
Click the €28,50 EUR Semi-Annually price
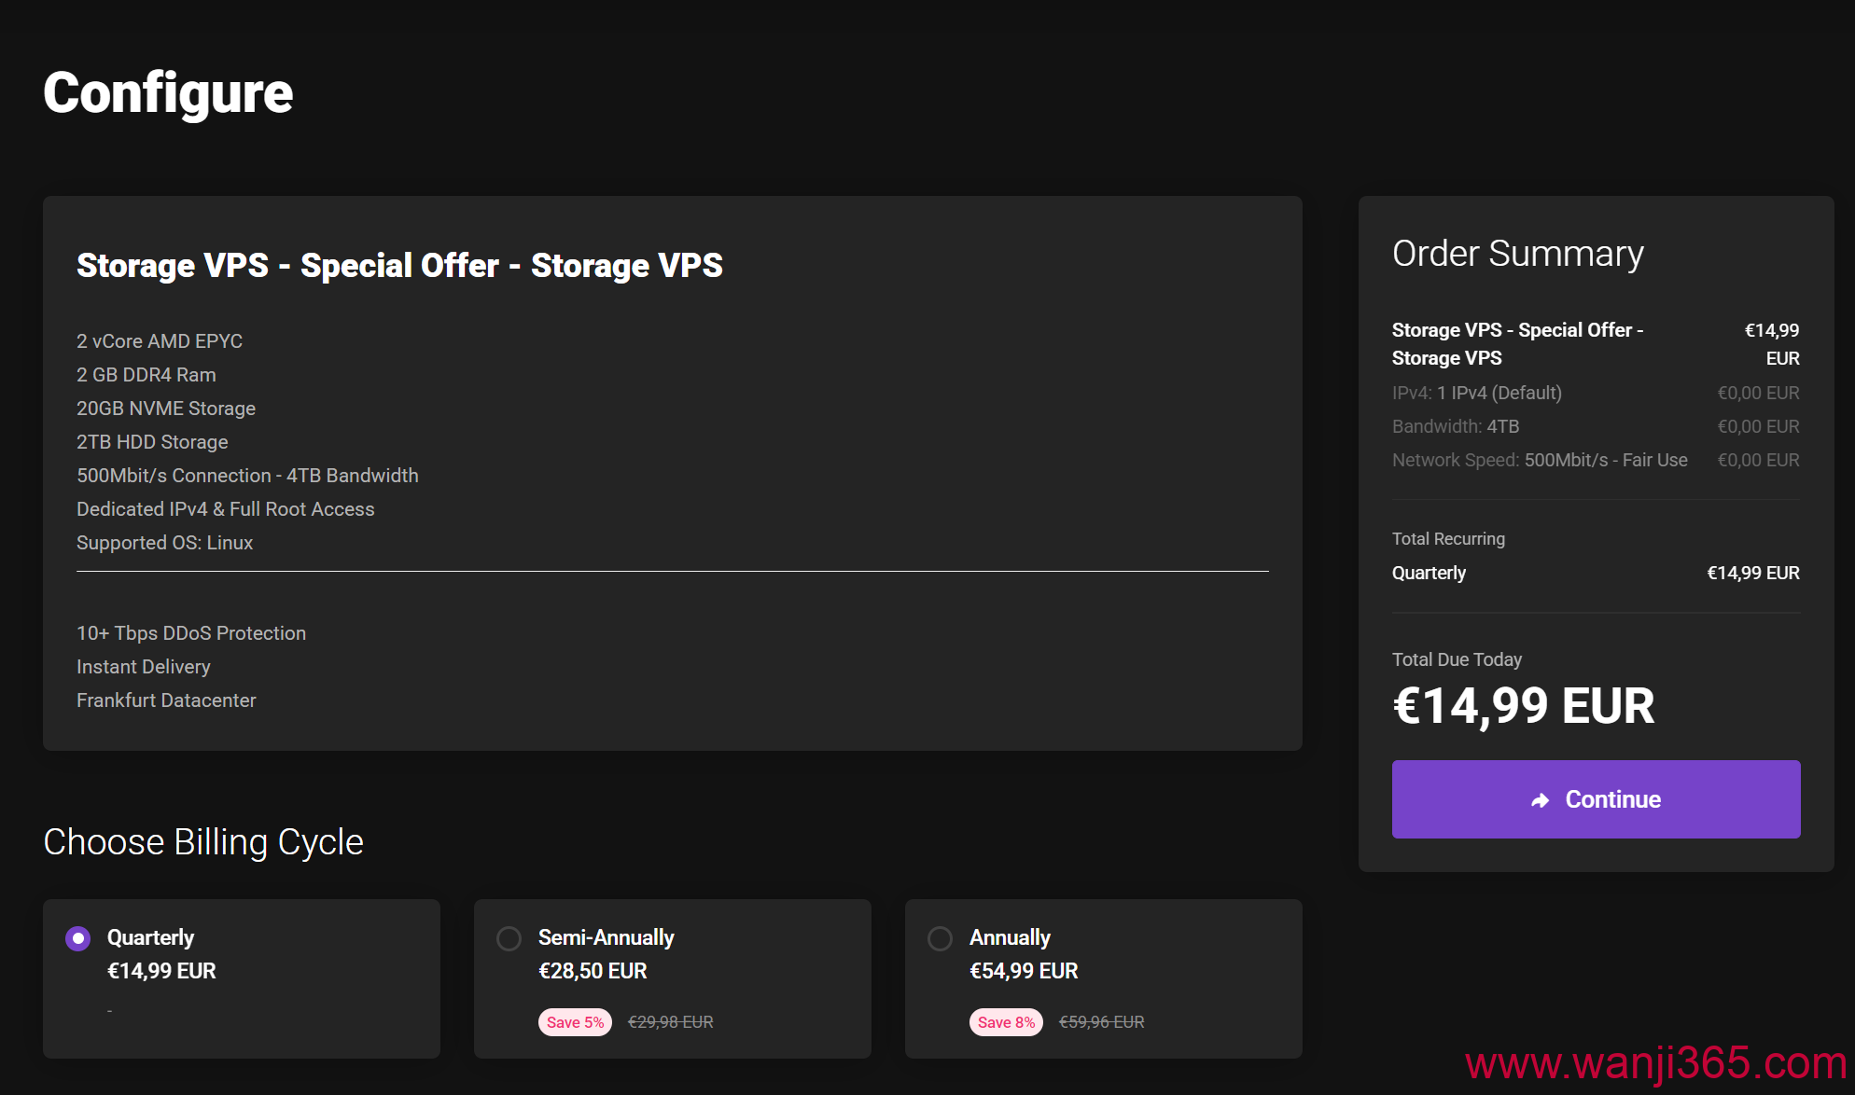click(593, 971)
